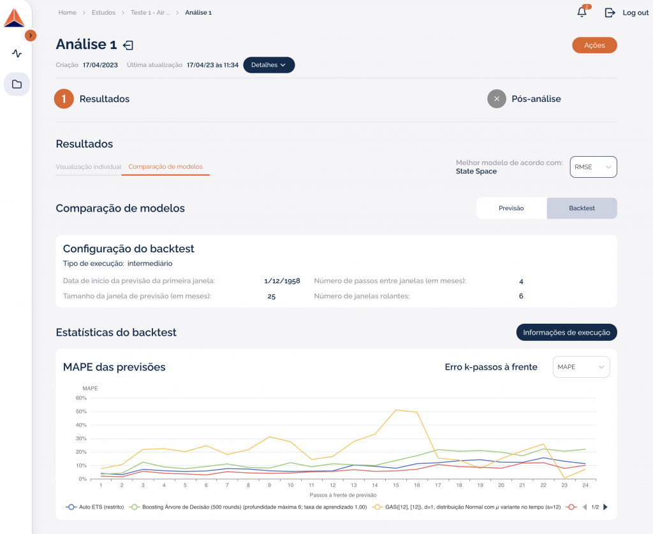Open the folder icon in the sidebar

(17, 85)
